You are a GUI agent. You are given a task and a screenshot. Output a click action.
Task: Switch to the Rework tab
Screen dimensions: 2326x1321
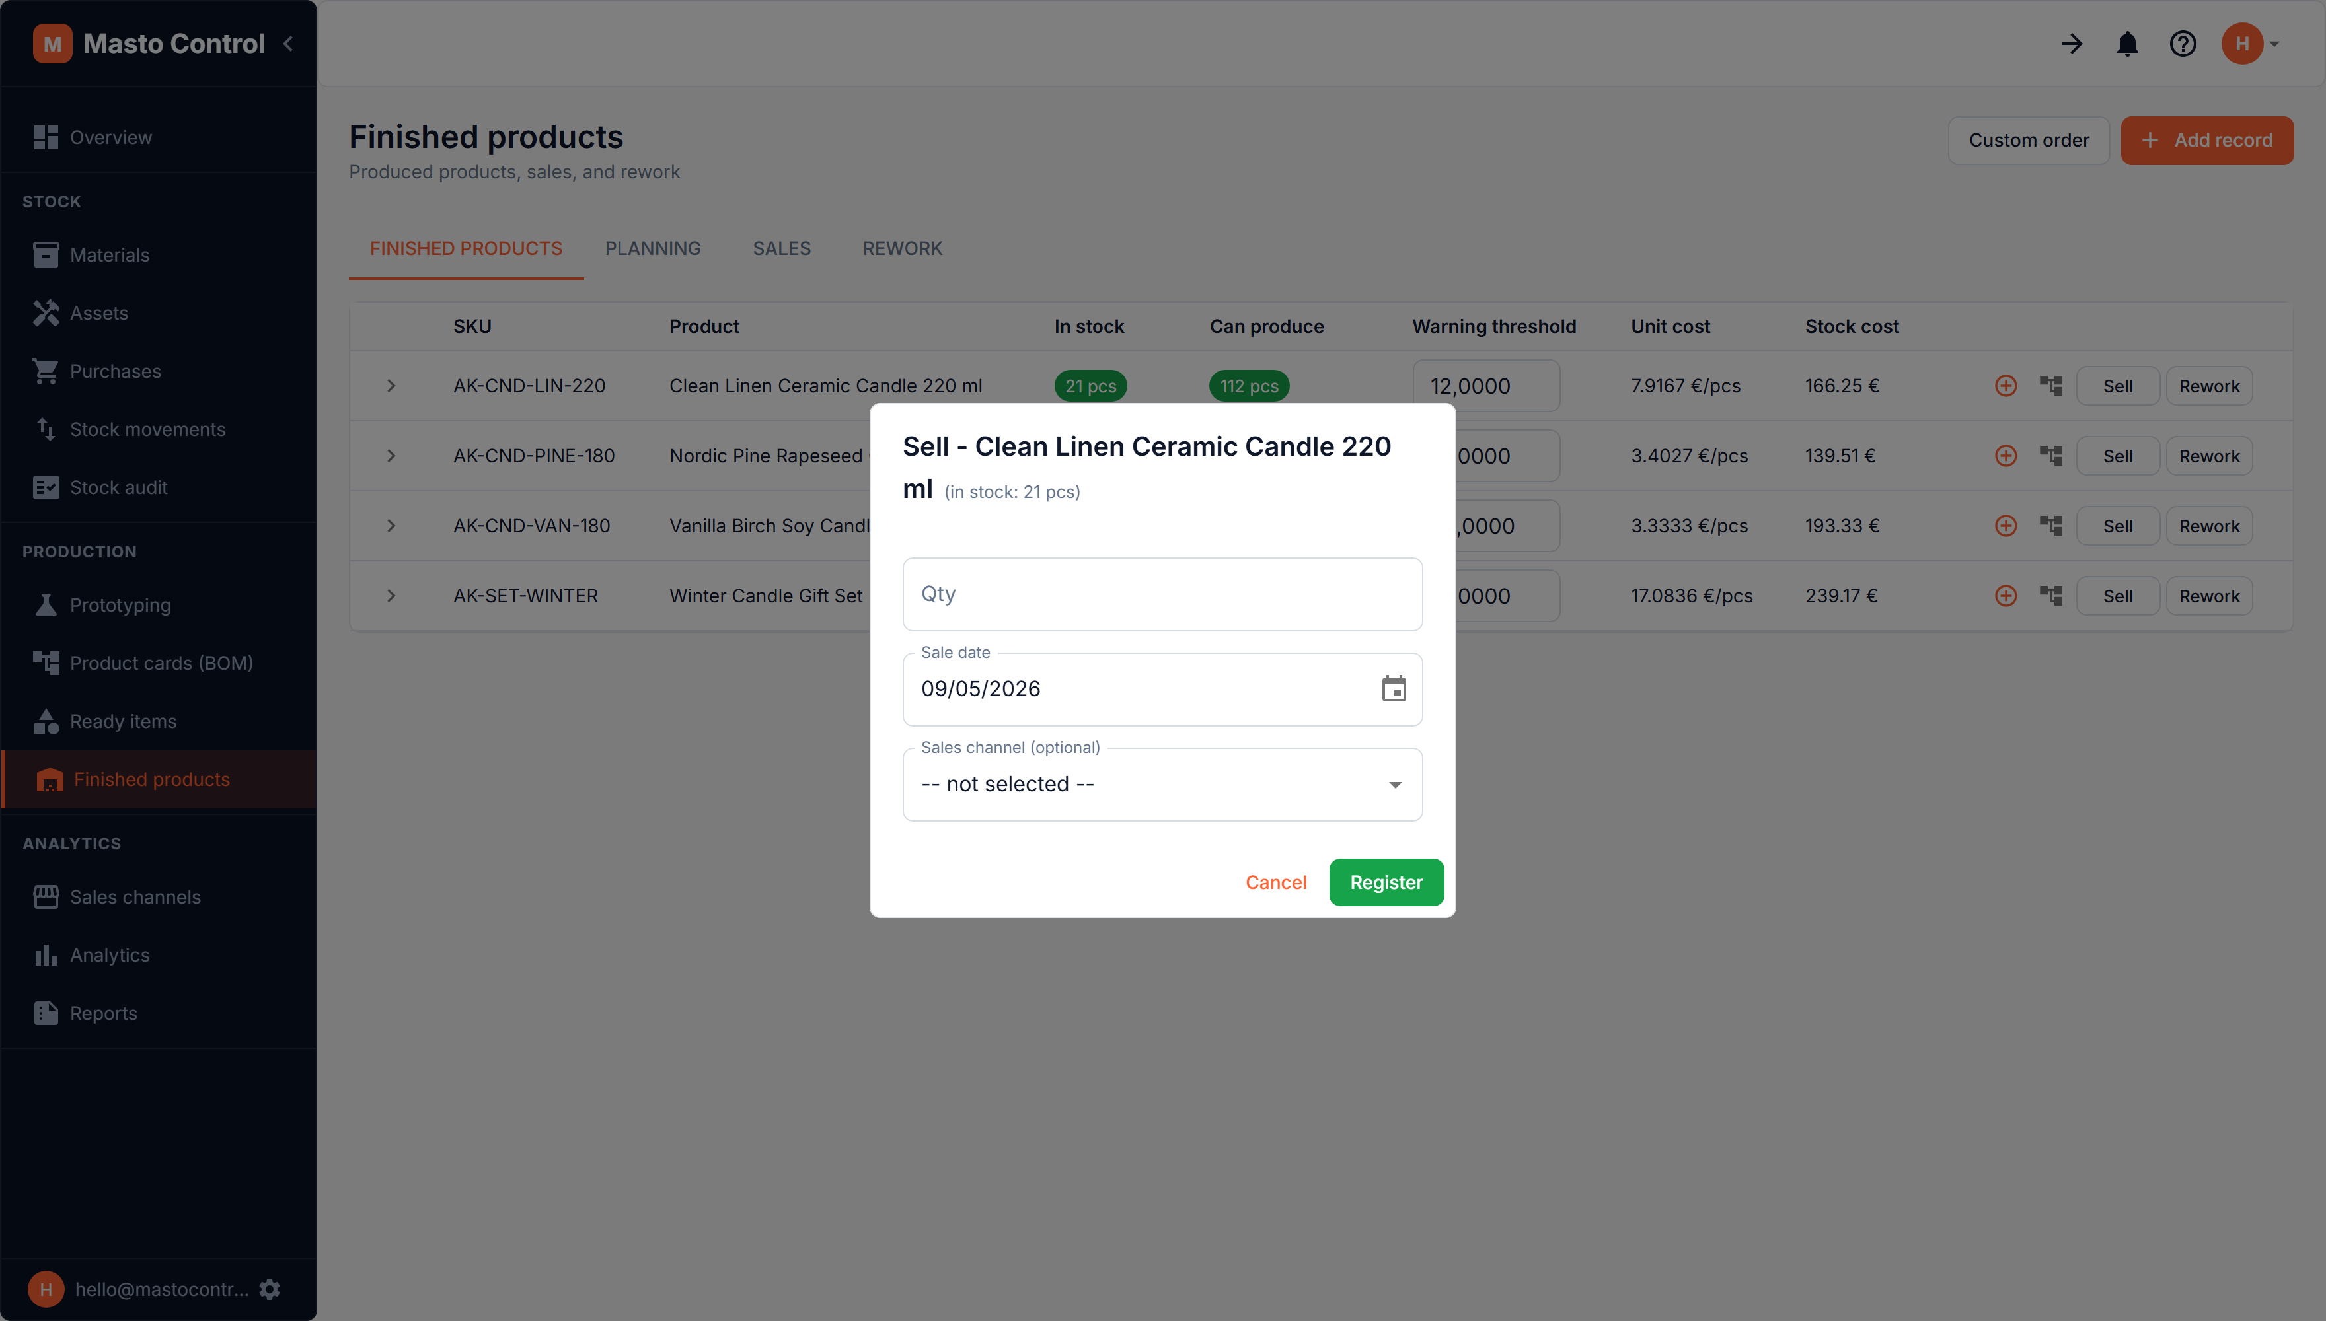point(902,248)
